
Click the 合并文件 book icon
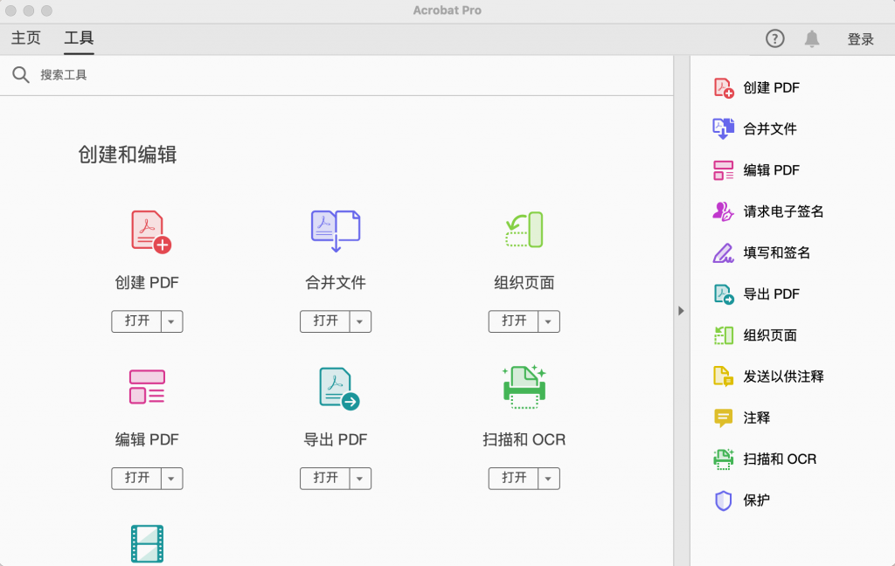(335, 229)
